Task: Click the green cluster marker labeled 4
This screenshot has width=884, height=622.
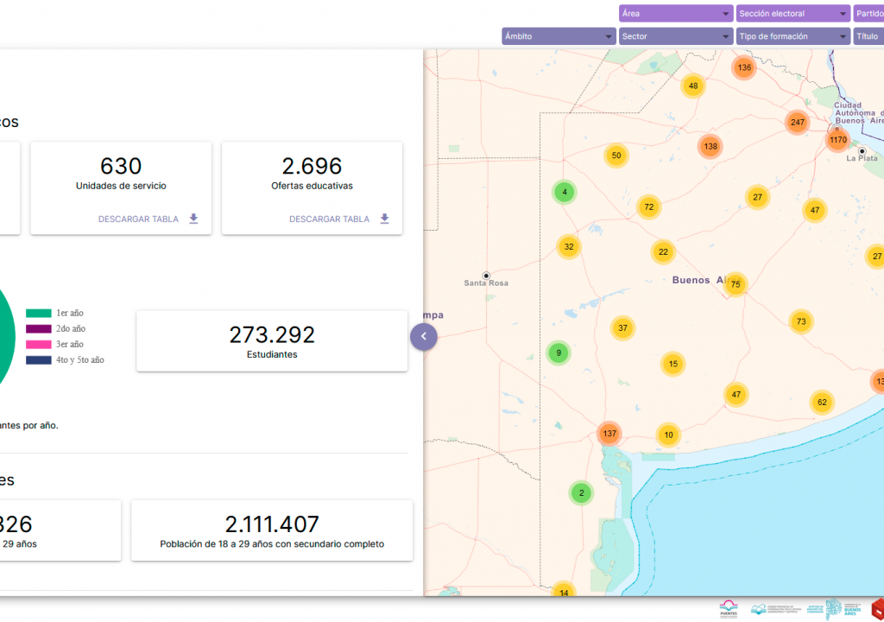Action: (565, 192)
